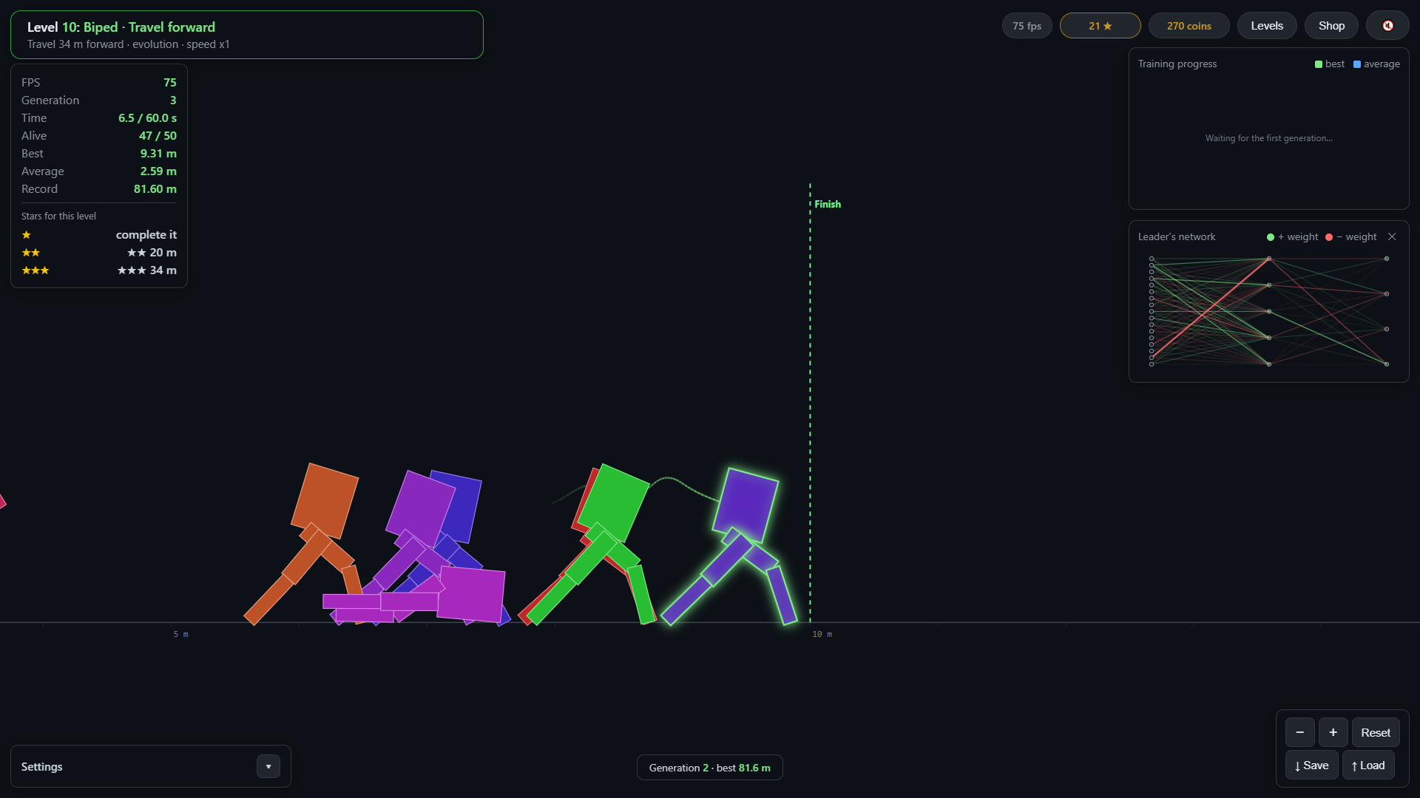Click the Training progress title
This screenshot has height=798, width=1420.
(1177, 64)
